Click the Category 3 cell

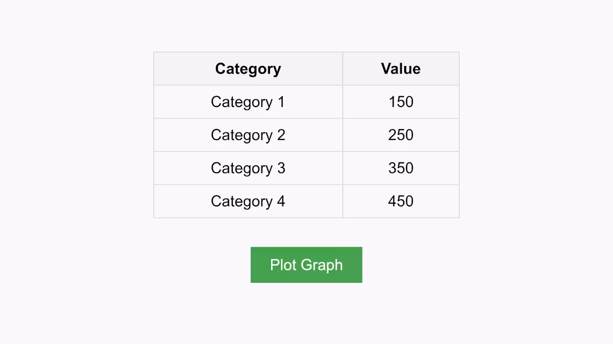tap(248, 168)
